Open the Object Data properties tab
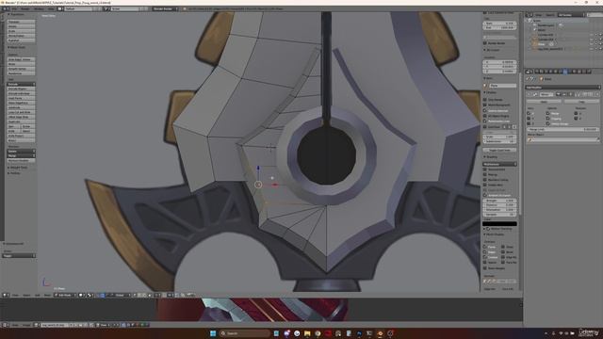Image resolution: width=603 pixels, height=339 pixels. pyautogui.click(x=569, y=72)
